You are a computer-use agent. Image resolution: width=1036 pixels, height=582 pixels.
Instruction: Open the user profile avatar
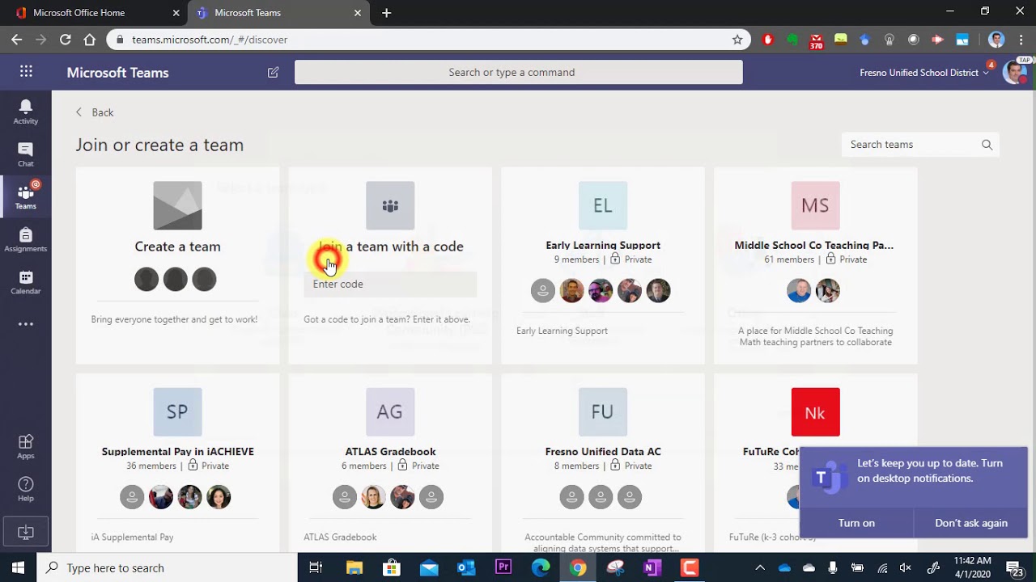pyautogui.click(x=1014, y=72)
